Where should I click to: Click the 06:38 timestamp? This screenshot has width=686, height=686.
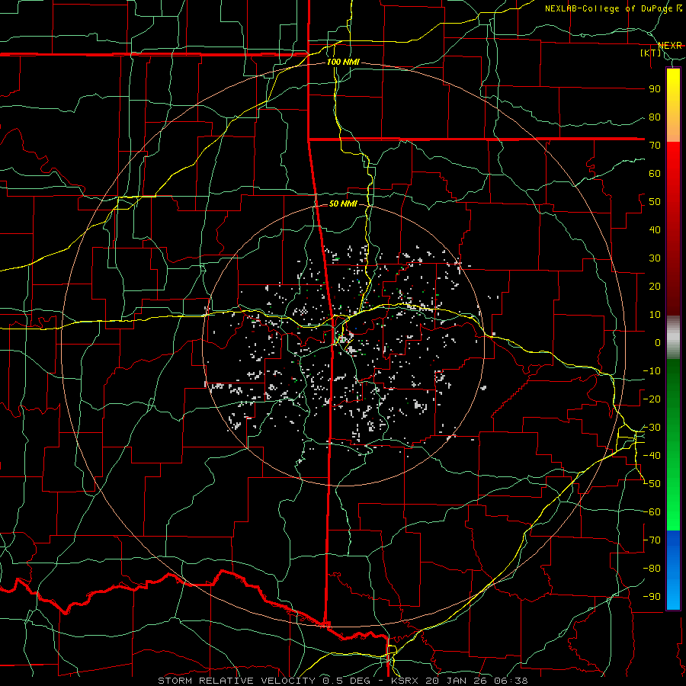[510, 681]
